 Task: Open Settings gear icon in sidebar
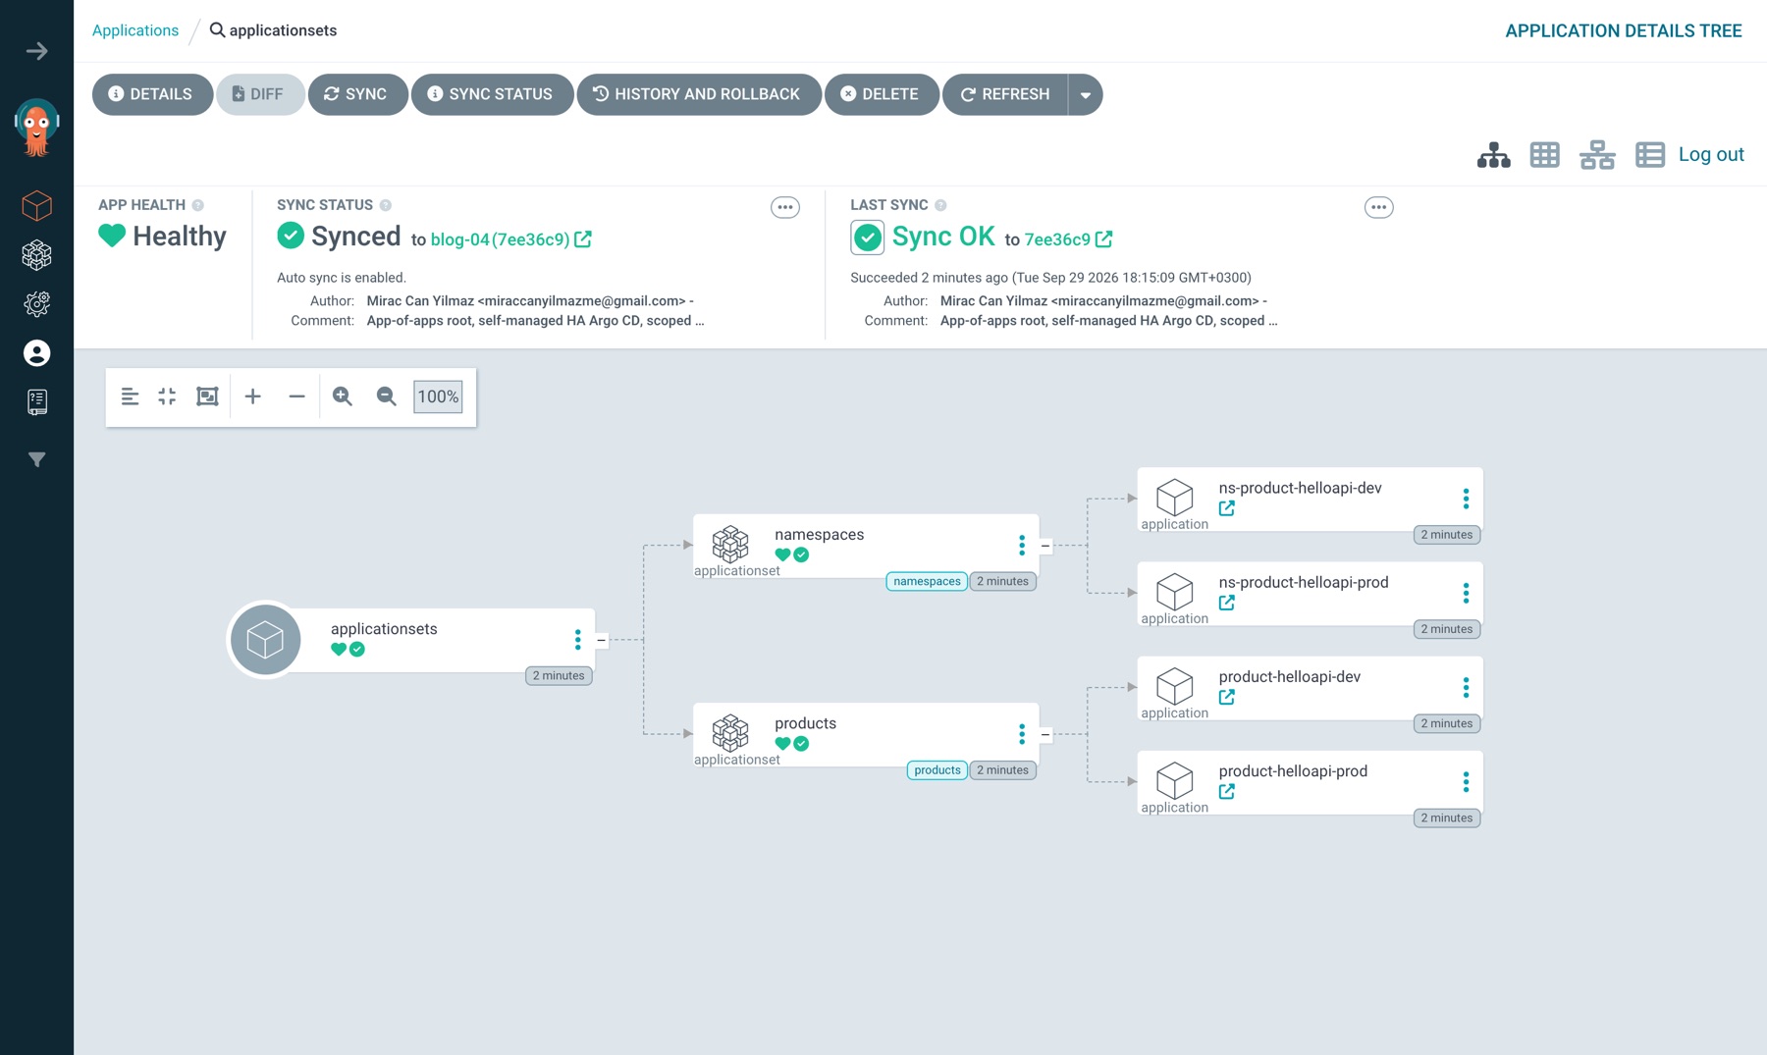coord(37,304)
